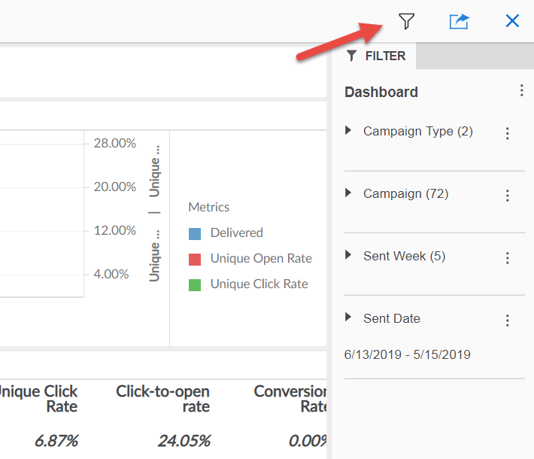
Task: Expand the Sent Date filter
Action: tap(348, 318)
